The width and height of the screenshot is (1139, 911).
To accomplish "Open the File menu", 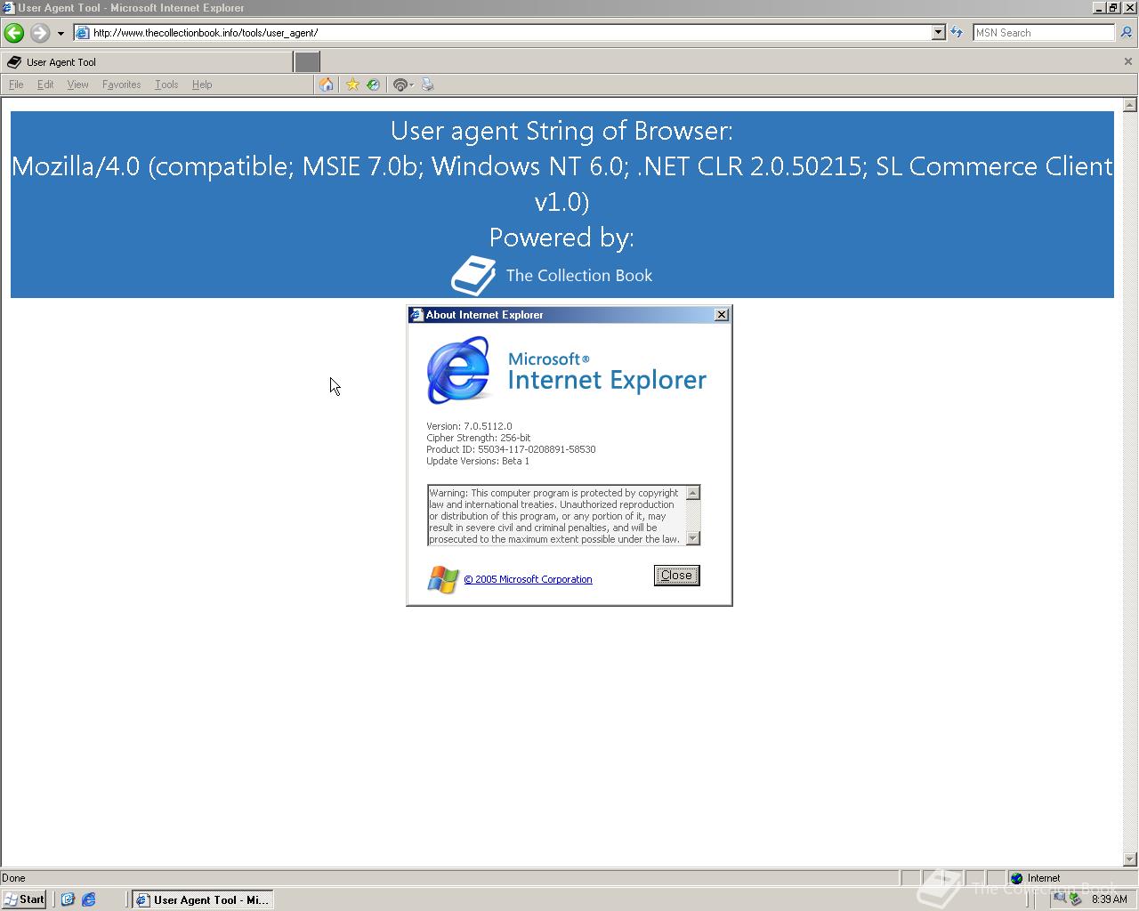I will [16, 85].
